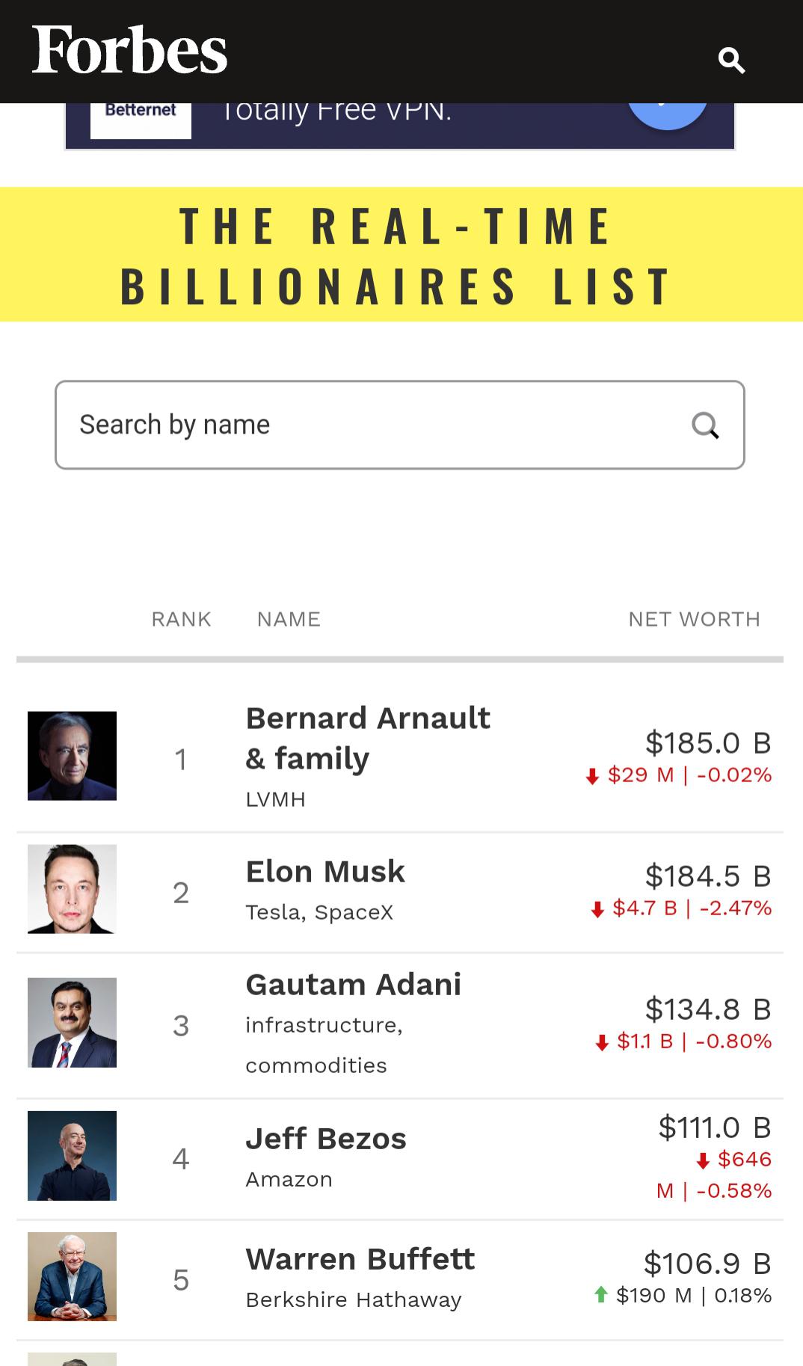Click the blue circle button in the VPN ad
This screenshot has height=1366, width=803.
(x=667, y=117)
